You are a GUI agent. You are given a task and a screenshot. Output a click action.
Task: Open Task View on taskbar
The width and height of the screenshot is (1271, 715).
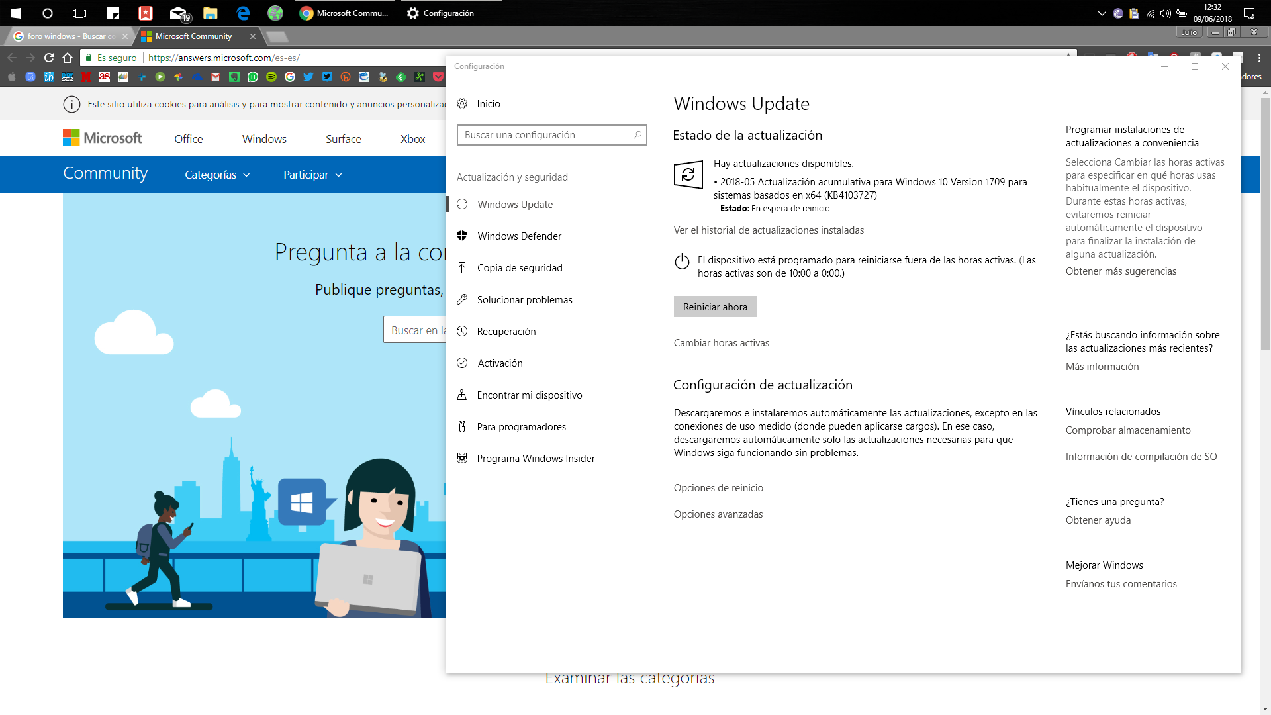click(x=79, y=13)
